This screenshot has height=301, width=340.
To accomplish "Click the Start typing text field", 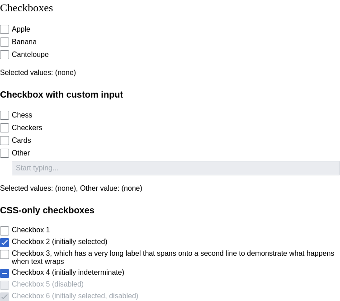I will [175, 168].
